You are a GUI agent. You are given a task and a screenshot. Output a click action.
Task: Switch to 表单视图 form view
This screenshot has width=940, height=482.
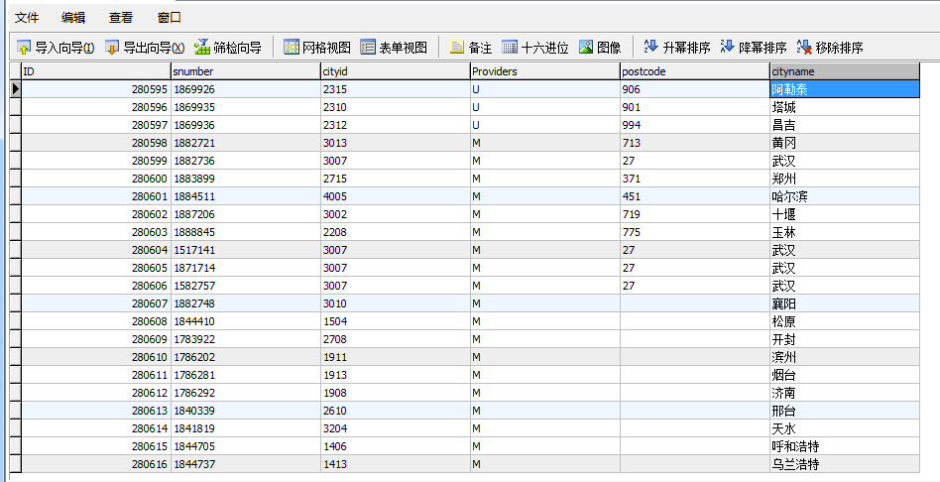coord(394,48)
